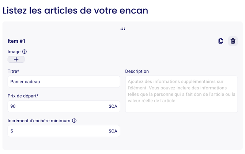
Task: Click the Titre* label
Action: pyautogui.click(x=14, y=71)
